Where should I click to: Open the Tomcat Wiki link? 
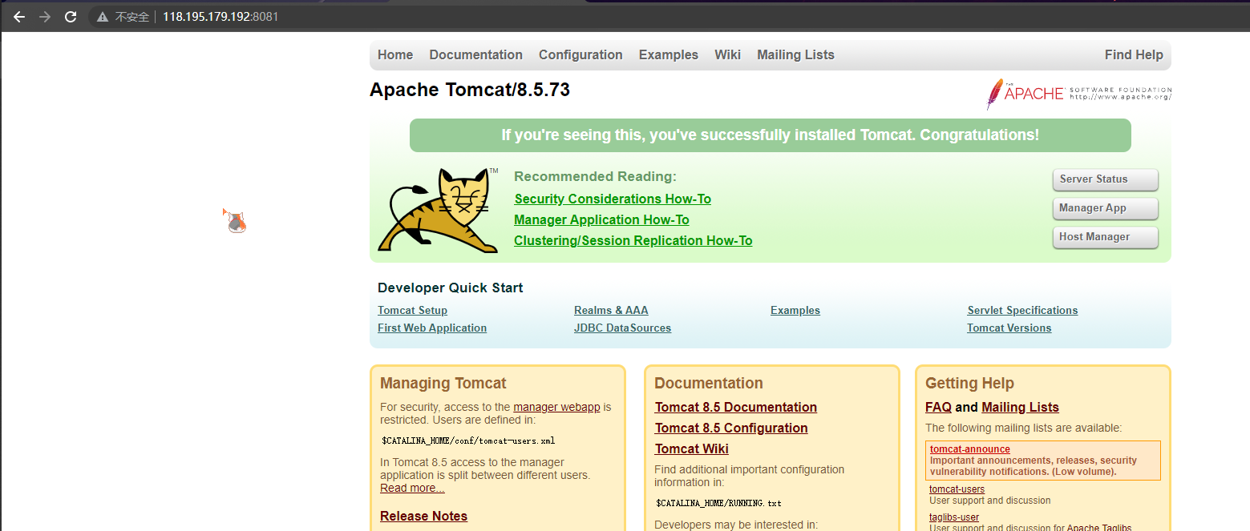coord(691,449)
